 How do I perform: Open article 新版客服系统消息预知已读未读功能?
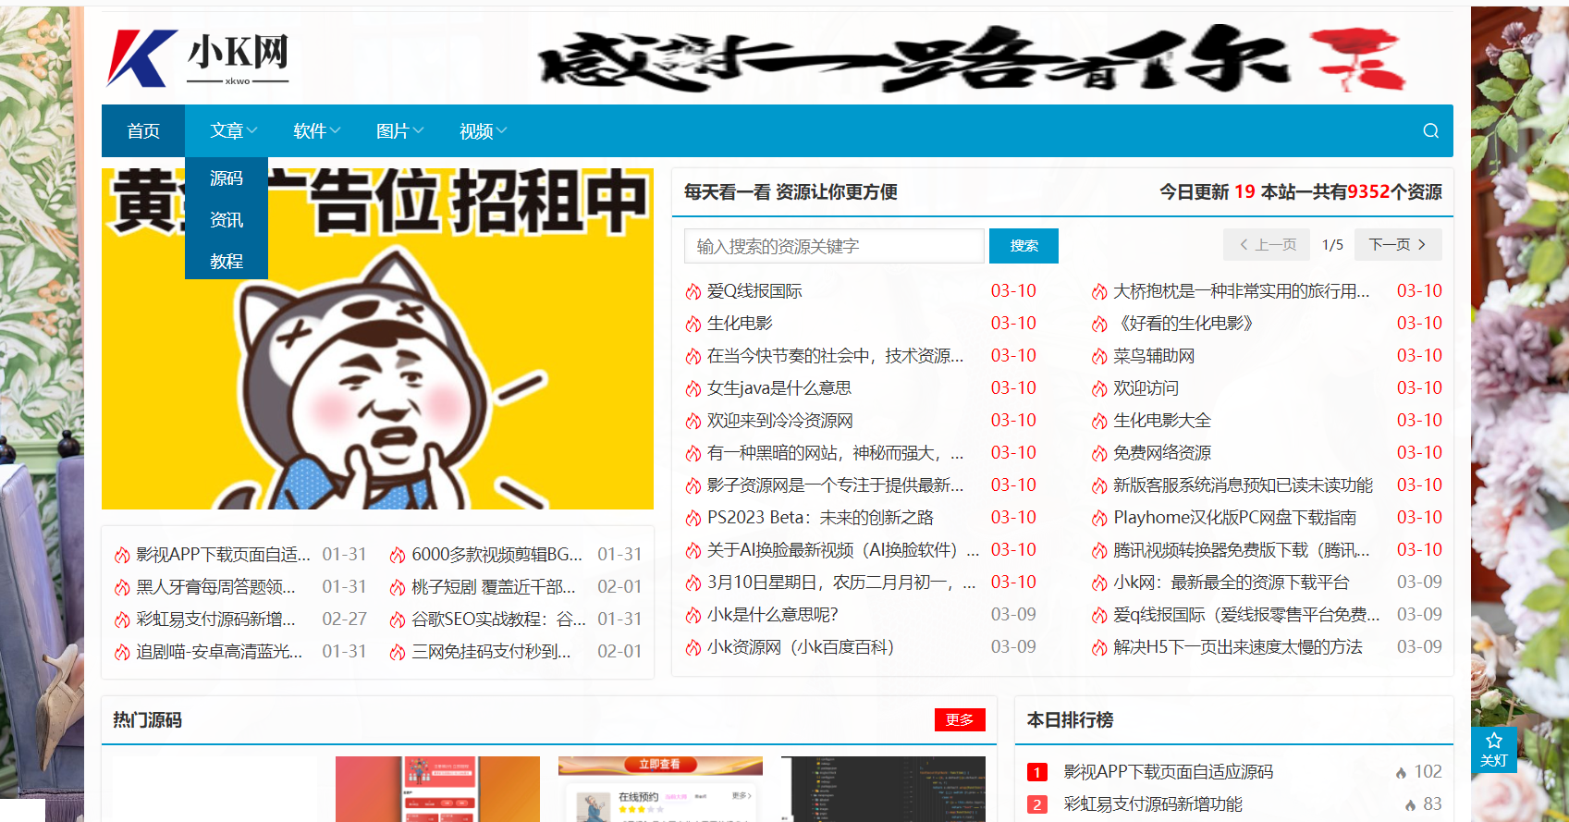pyautogui.click(x=1243, y=485)
